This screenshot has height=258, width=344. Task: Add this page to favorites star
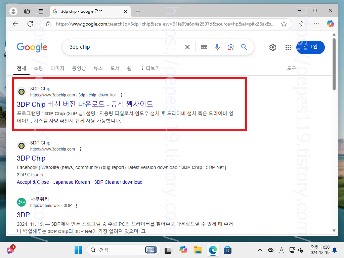284,24
